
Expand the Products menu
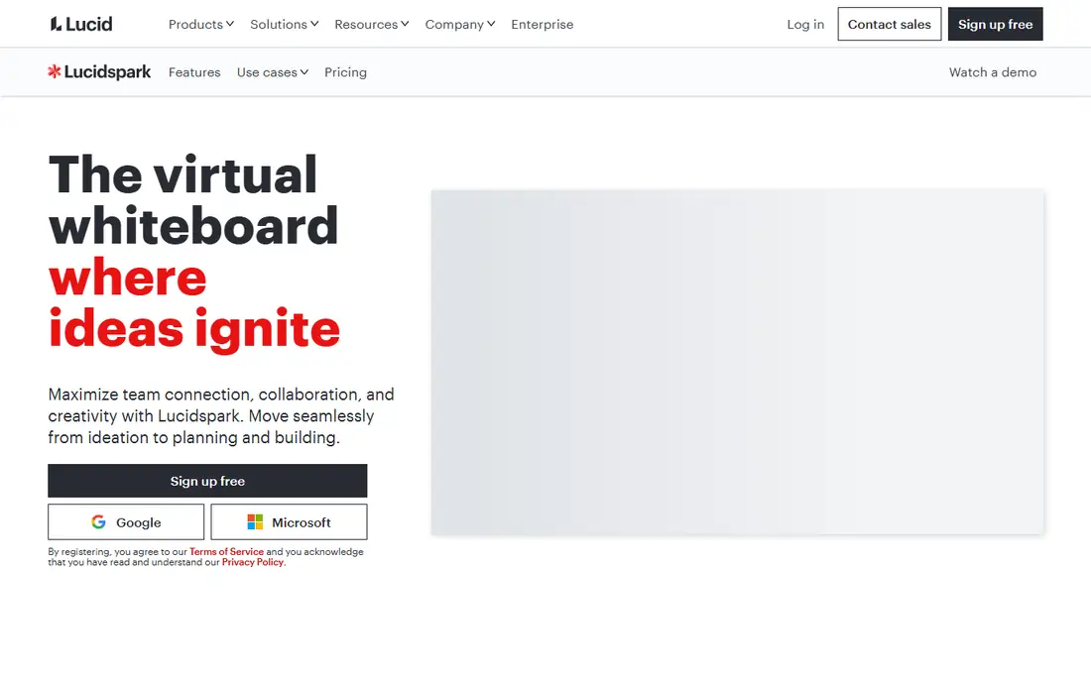(x=201, y=25)
